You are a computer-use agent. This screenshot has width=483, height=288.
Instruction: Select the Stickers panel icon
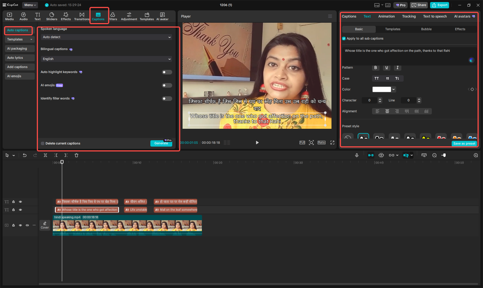pos(52,16)
